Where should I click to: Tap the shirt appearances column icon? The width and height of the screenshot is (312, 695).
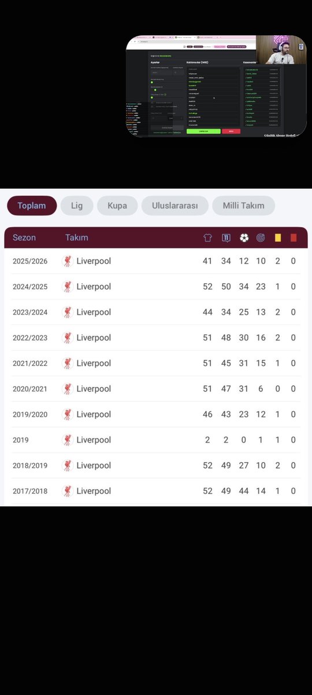click(x=208, y=237)
